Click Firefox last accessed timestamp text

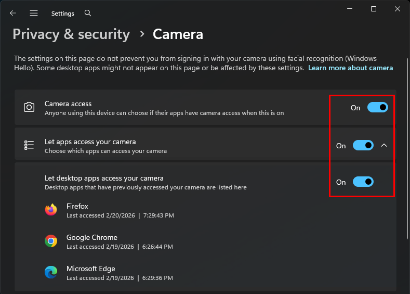(x=120, y=215)
